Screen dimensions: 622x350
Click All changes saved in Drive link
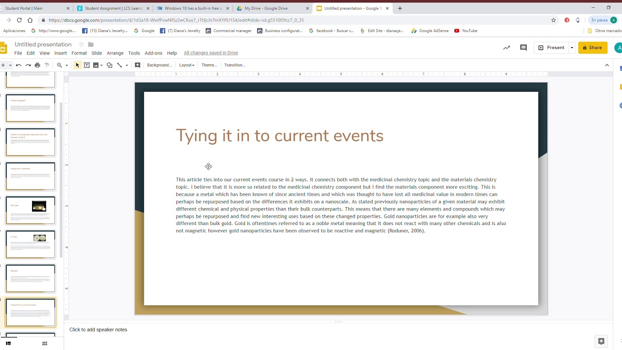pyautogui.click(x=211, y=53)
